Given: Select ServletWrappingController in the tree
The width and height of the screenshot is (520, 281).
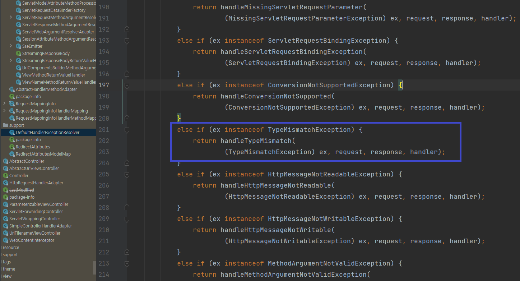Looking at the screenshot, I should [34, 219].
